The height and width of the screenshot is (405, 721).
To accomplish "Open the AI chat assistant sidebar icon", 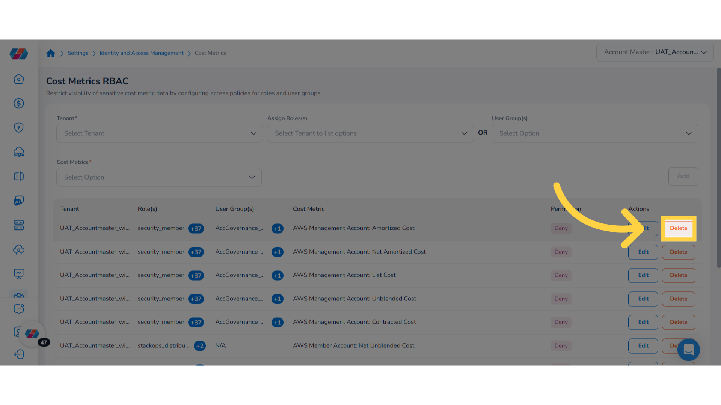I will (19, 201).
